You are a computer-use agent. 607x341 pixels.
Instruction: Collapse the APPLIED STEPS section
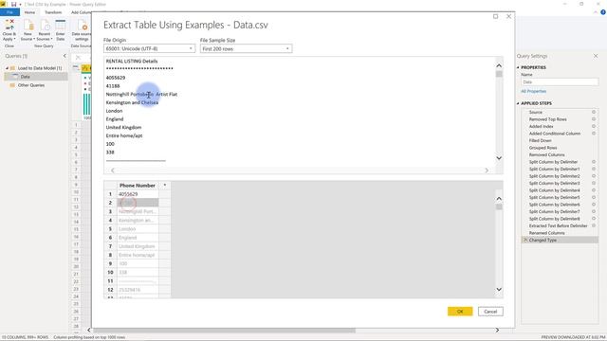(518, 103)
